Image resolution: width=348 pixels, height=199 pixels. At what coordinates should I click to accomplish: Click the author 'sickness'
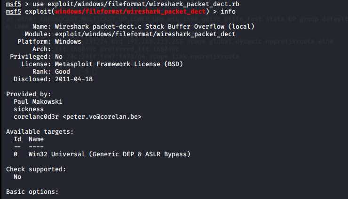tap(29, 109)
